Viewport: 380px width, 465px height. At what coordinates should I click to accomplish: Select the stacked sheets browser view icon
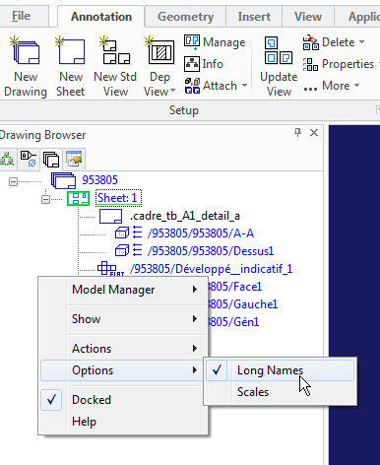[51, 160]
